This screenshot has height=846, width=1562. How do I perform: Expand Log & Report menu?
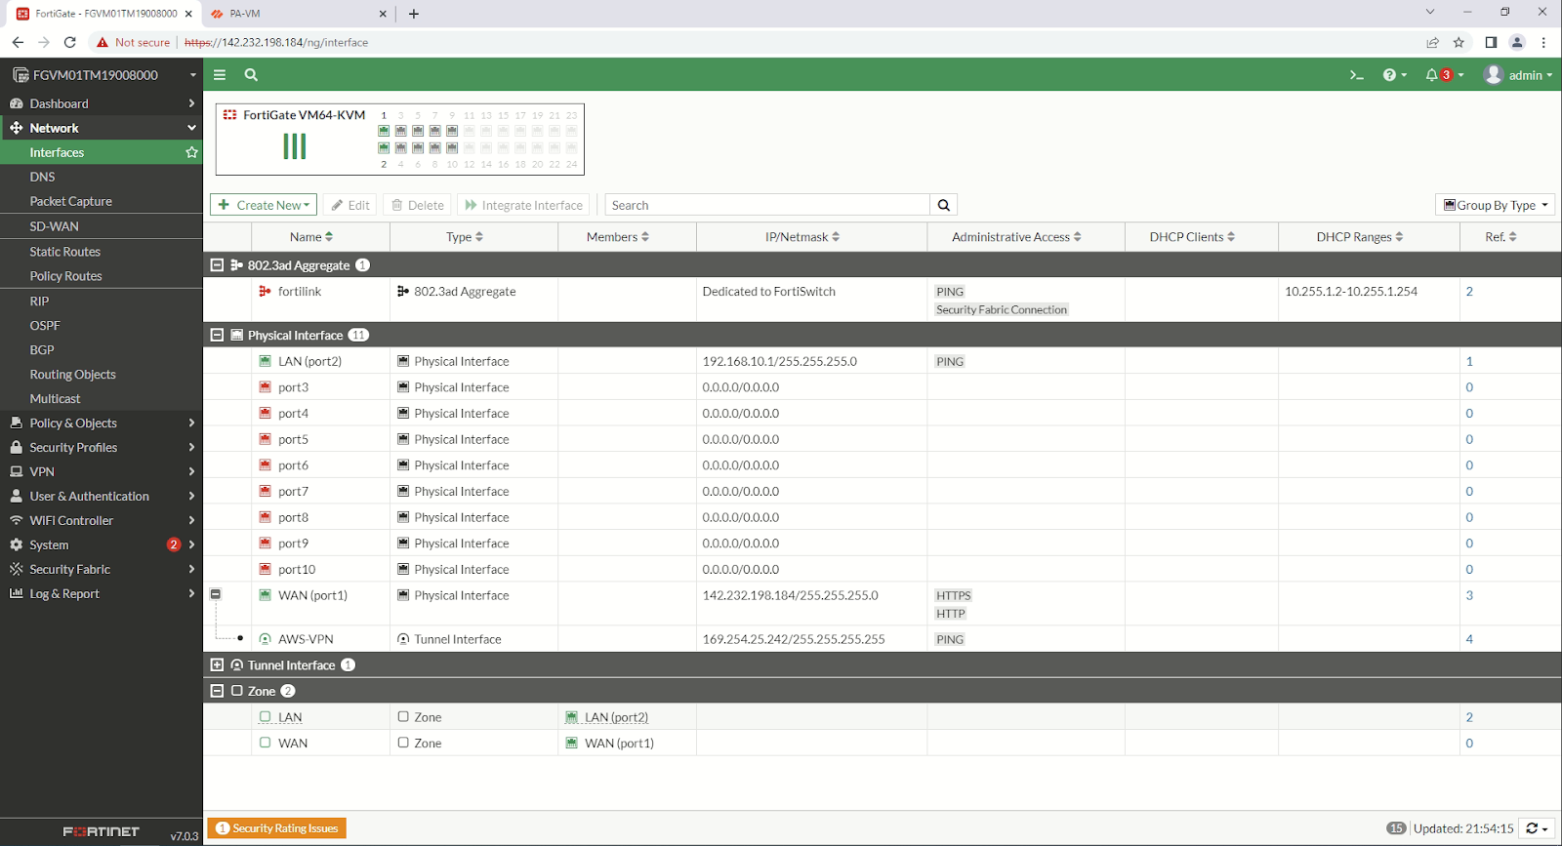102,593
